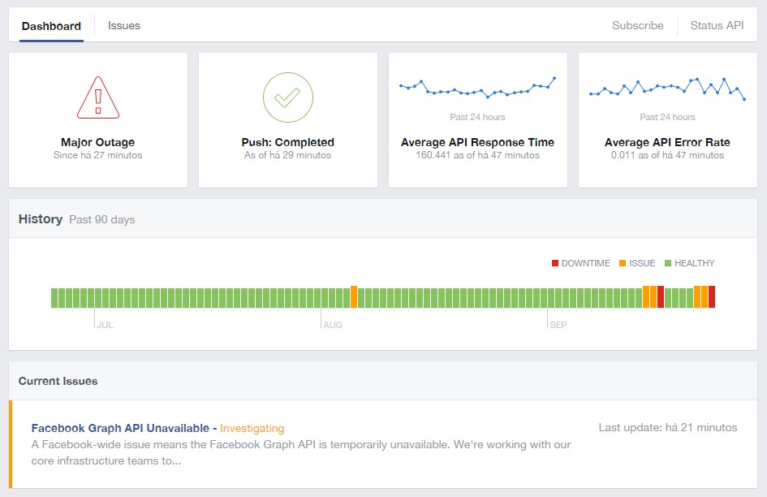Click the SEP month marker
The image size is (767, 497).
558,325
